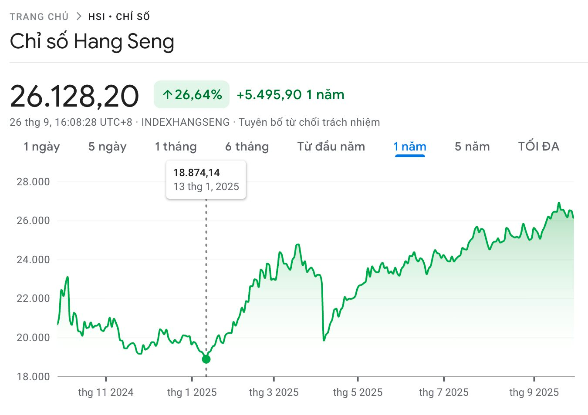Select the Từ đầu năm tab
This screenshot has width=588, height=415.
tap(331, 147)
